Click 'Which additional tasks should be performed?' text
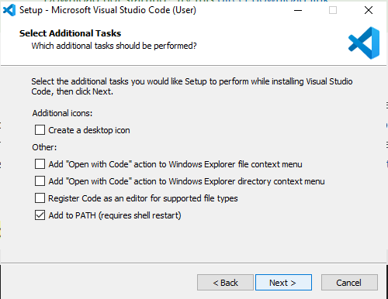The image size is (388, 299). (114, 46)
